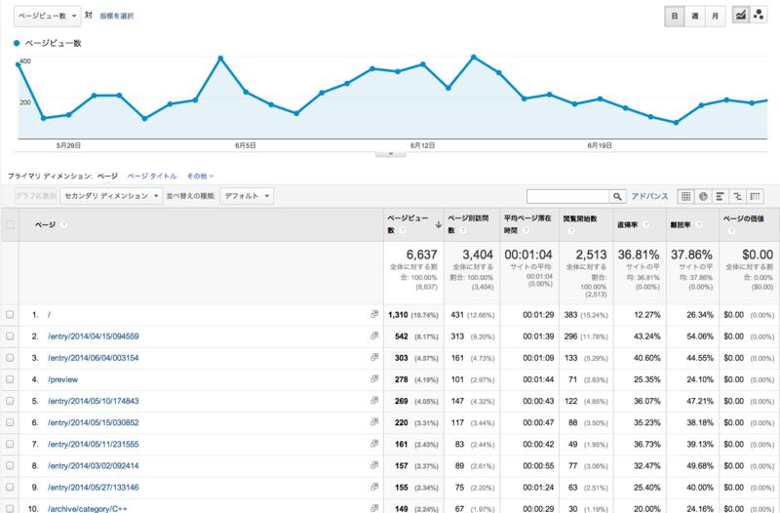Select the performance bar view

[x=720, y=196]
